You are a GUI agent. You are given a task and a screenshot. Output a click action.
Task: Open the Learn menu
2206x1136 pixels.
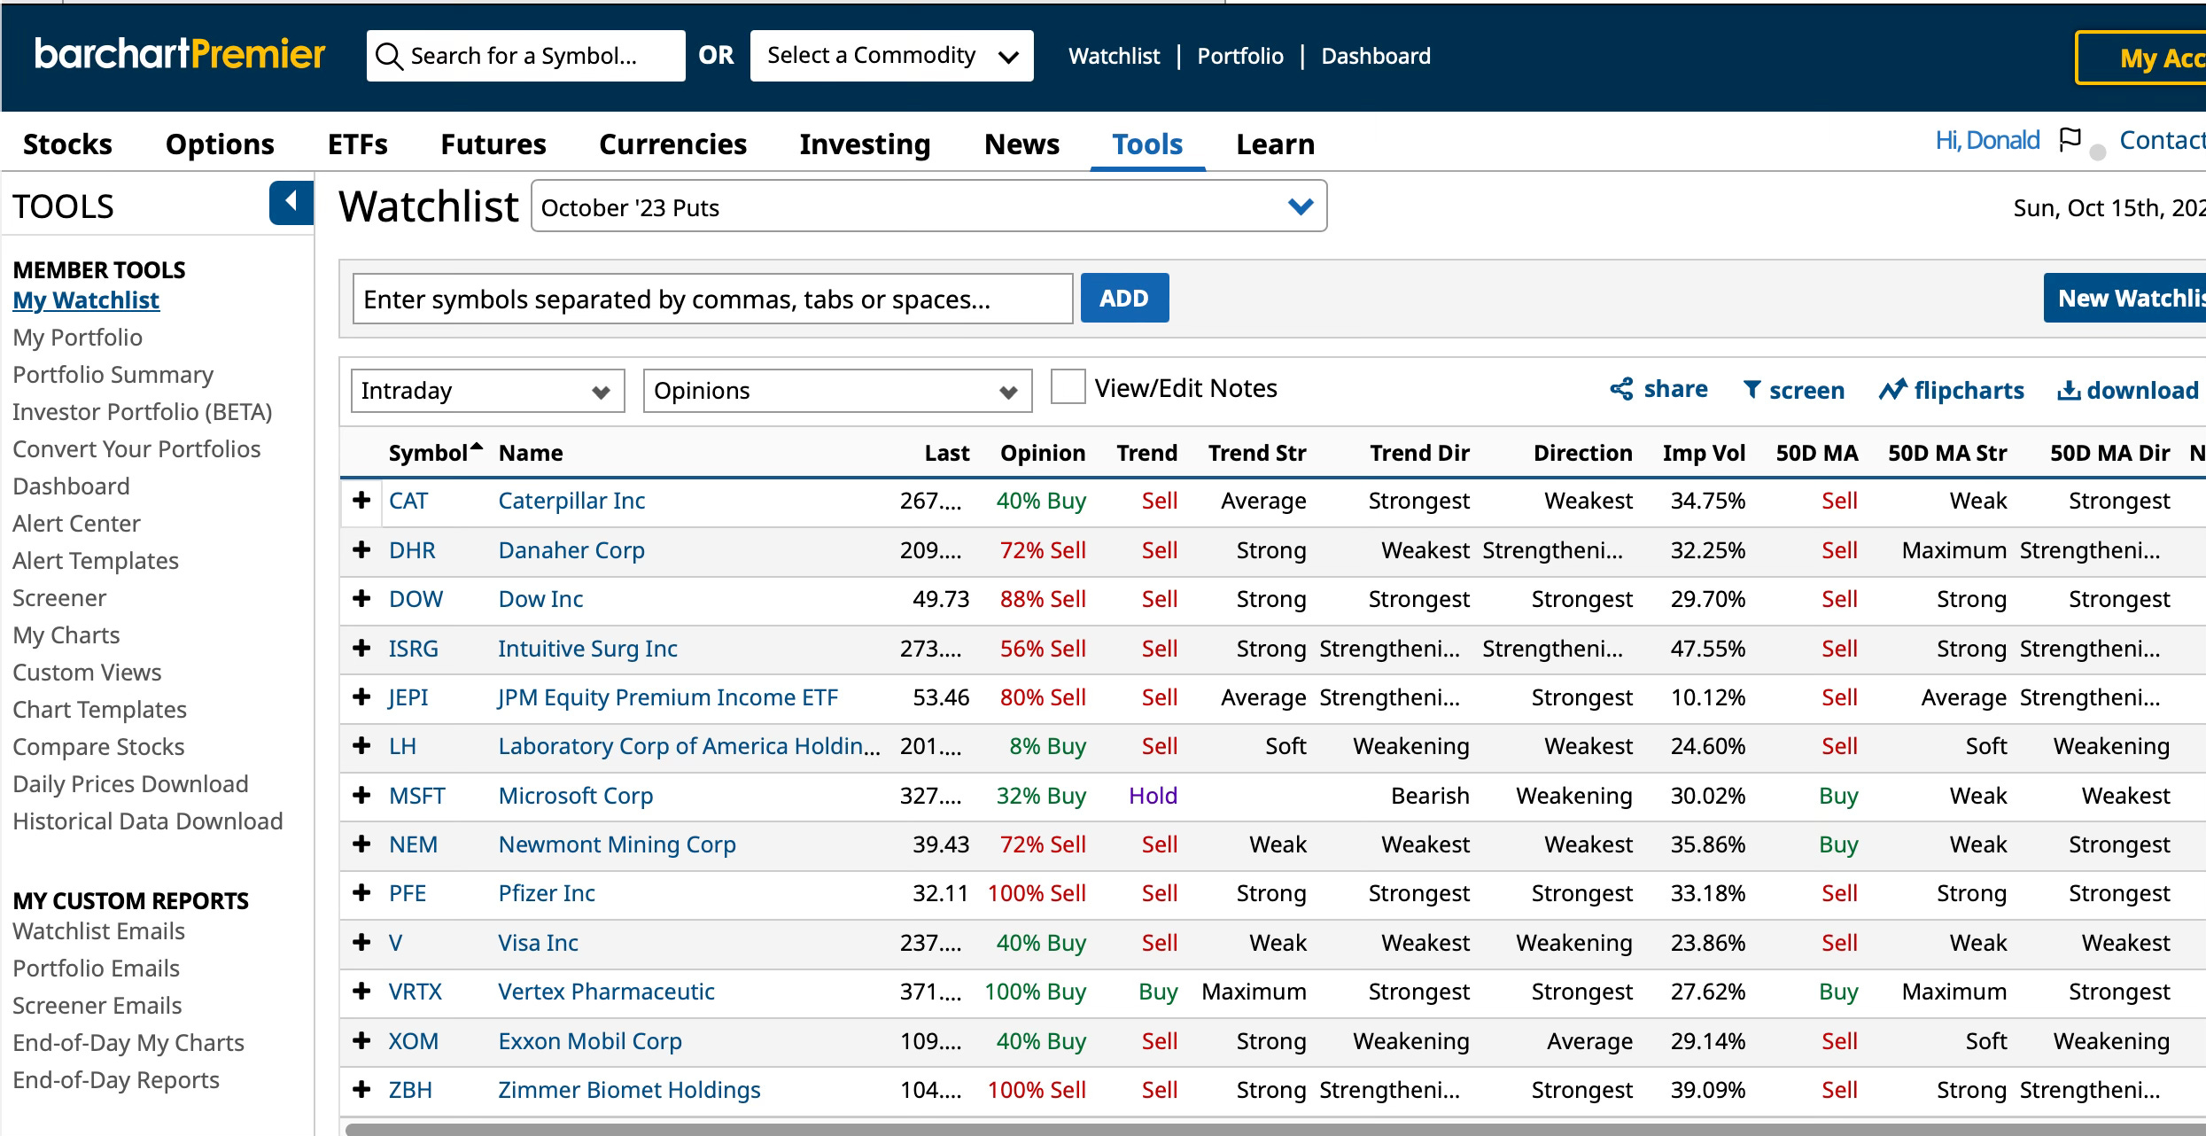[x=1275, y=144]
